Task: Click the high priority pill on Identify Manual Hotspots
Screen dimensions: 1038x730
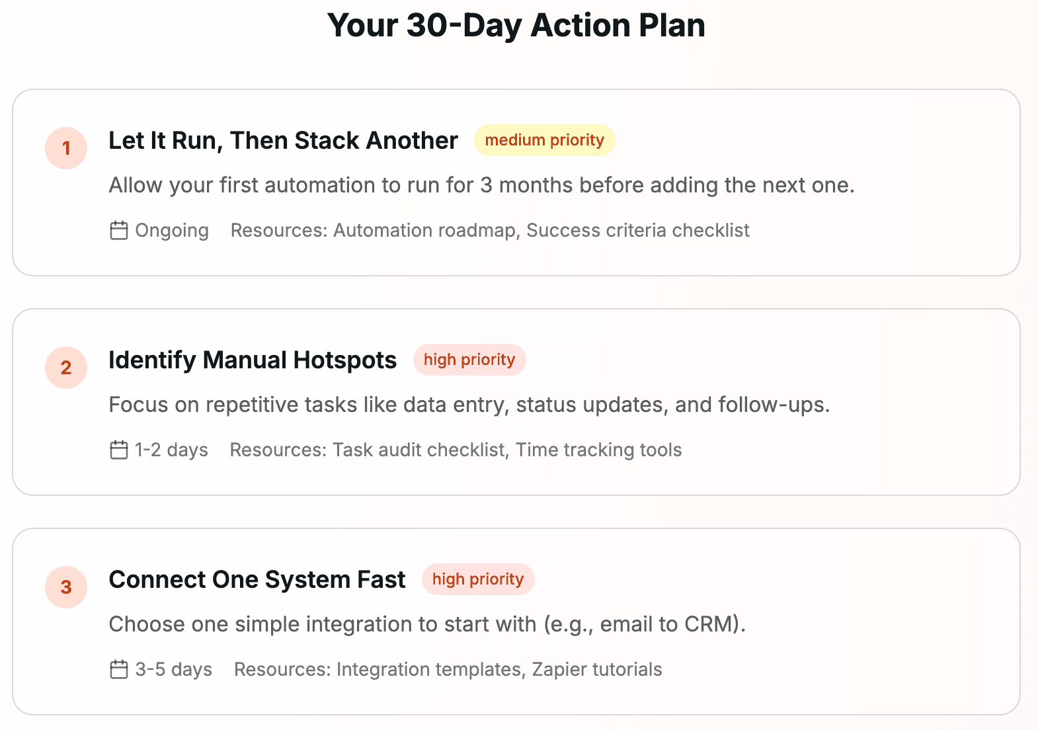Action: [469, 360]
